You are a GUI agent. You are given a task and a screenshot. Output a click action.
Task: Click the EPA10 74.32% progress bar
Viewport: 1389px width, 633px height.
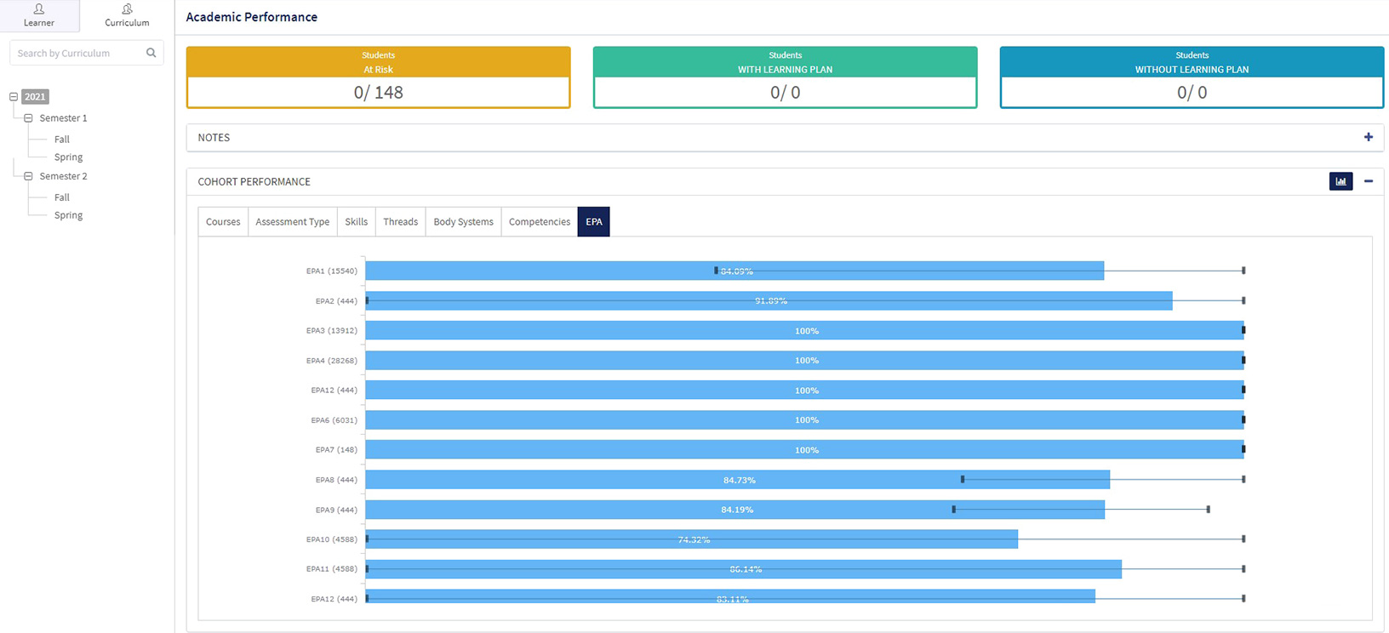pyautogui.click(x=691, y=539)
